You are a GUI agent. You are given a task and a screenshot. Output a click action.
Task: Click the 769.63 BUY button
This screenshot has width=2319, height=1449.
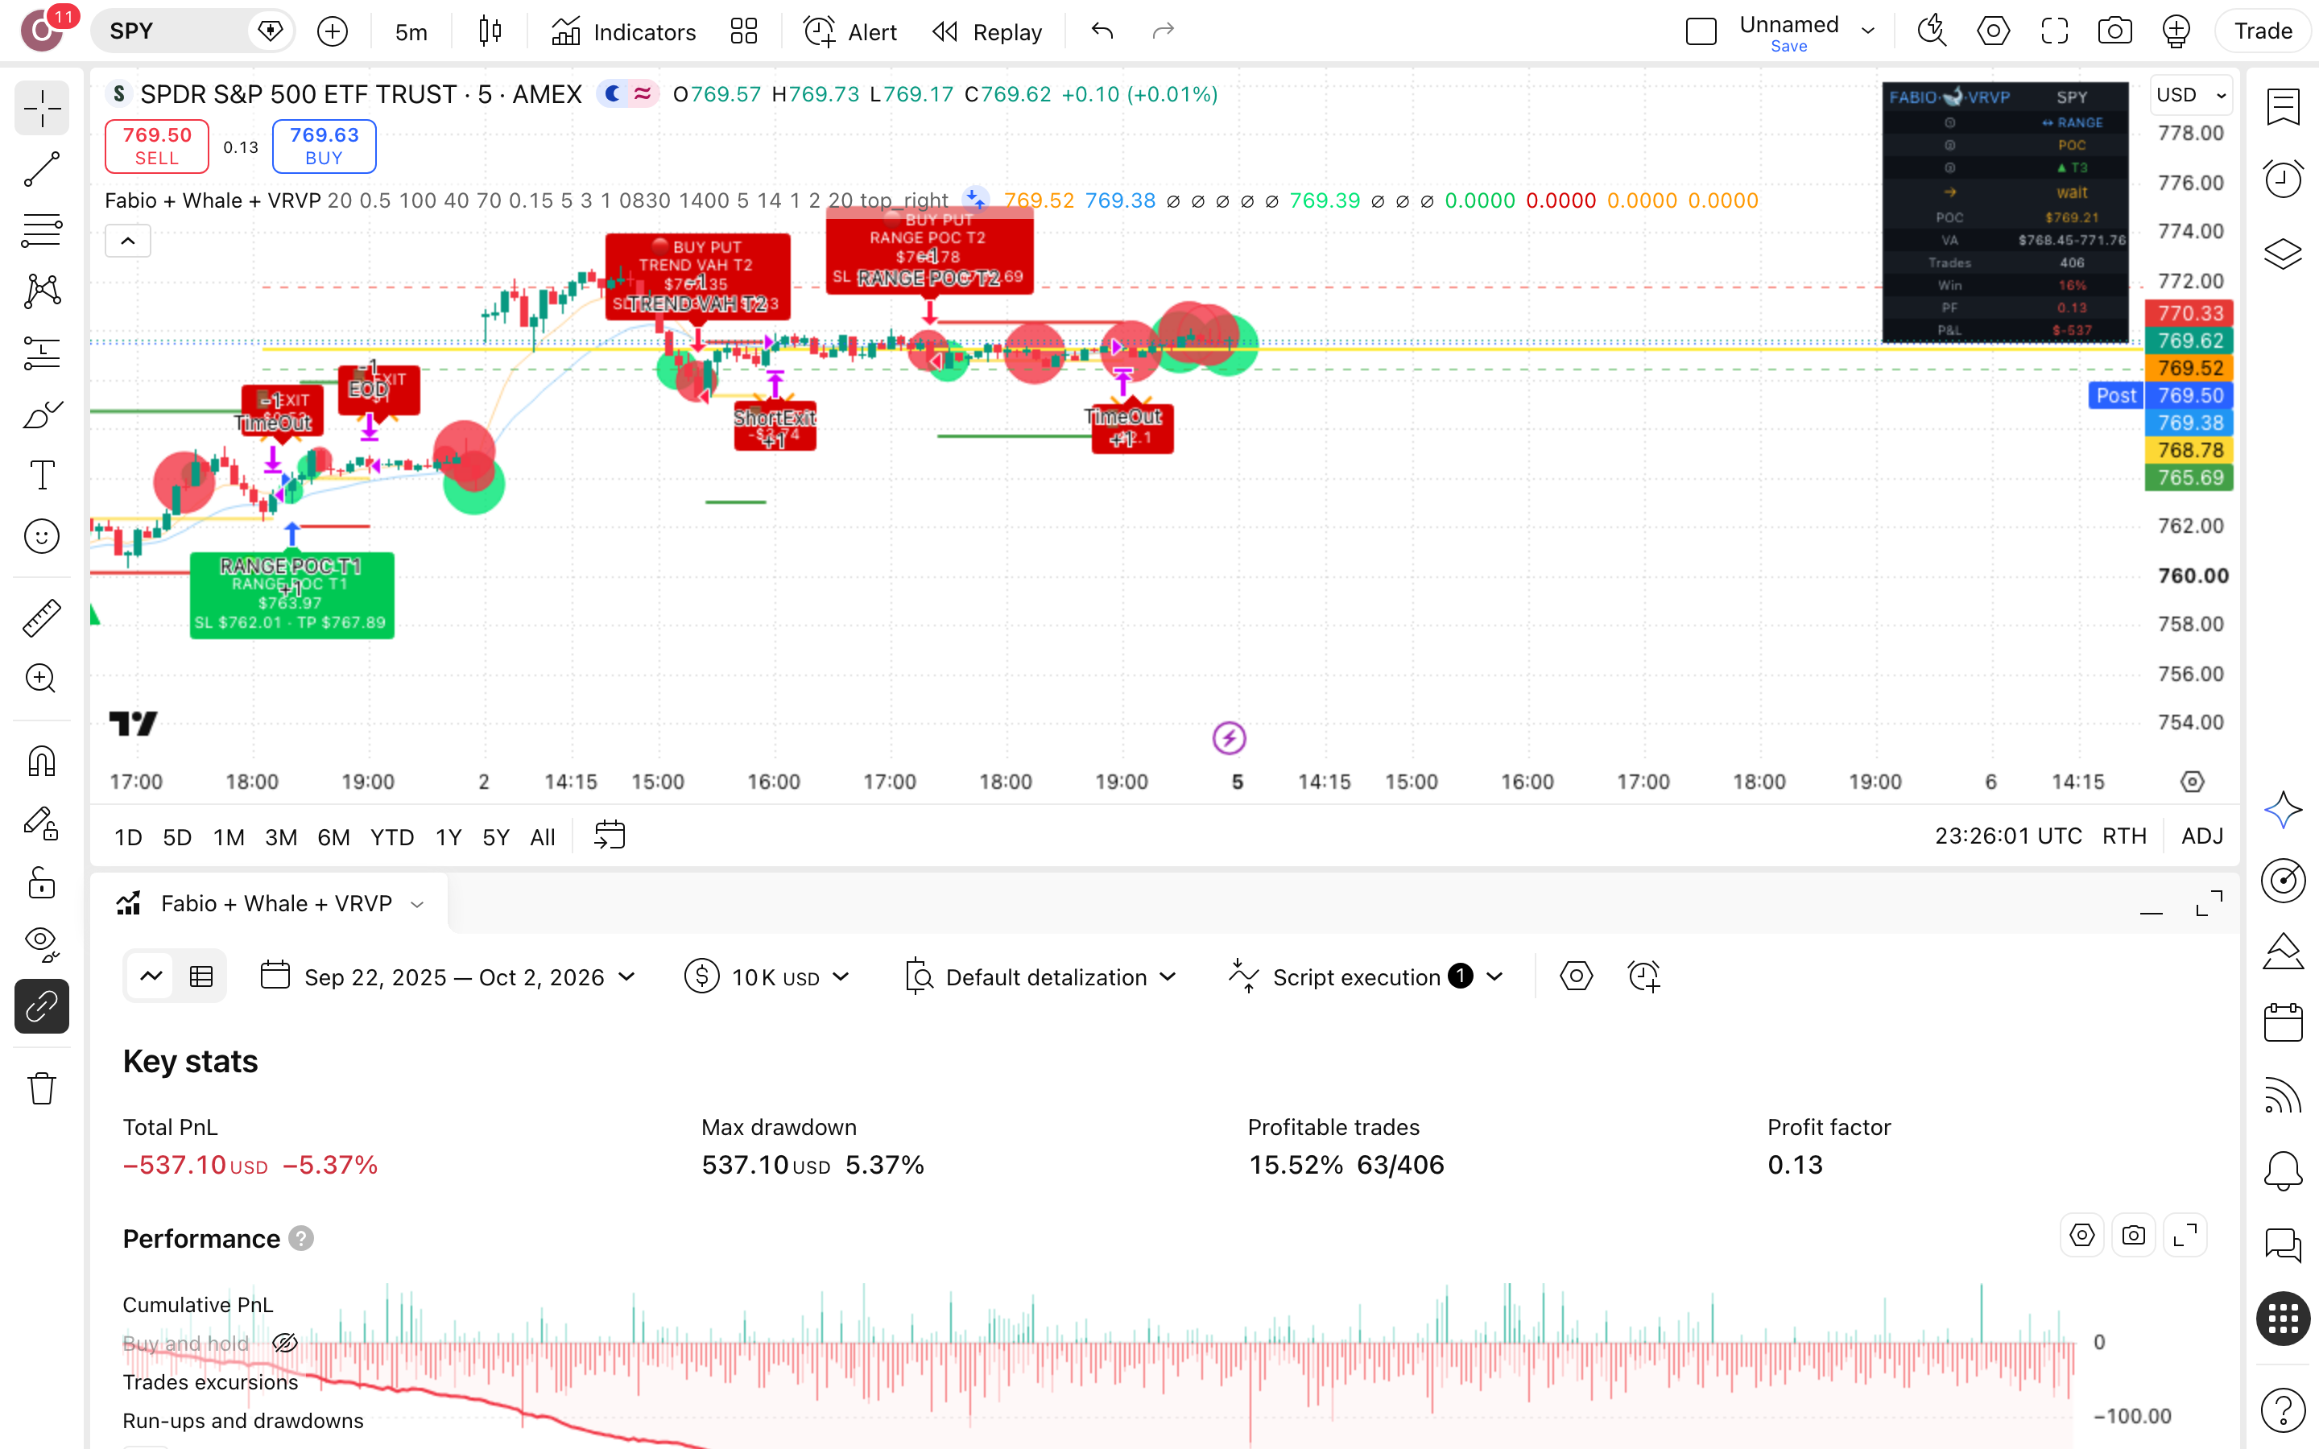point(324,147)
